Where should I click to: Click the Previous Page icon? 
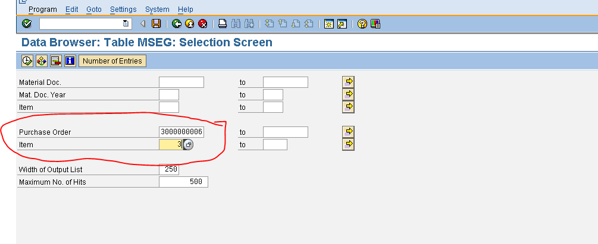tap(282, 24)
